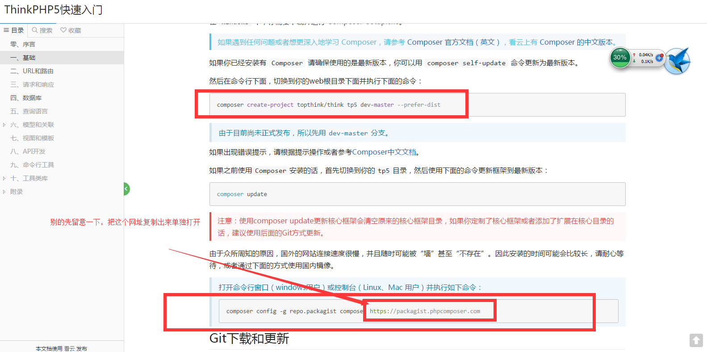Image resolution: width=707 pixels, height=352 pixels.
Task: Open the Composer 的中文版本 link
Action: pos(576,42)
